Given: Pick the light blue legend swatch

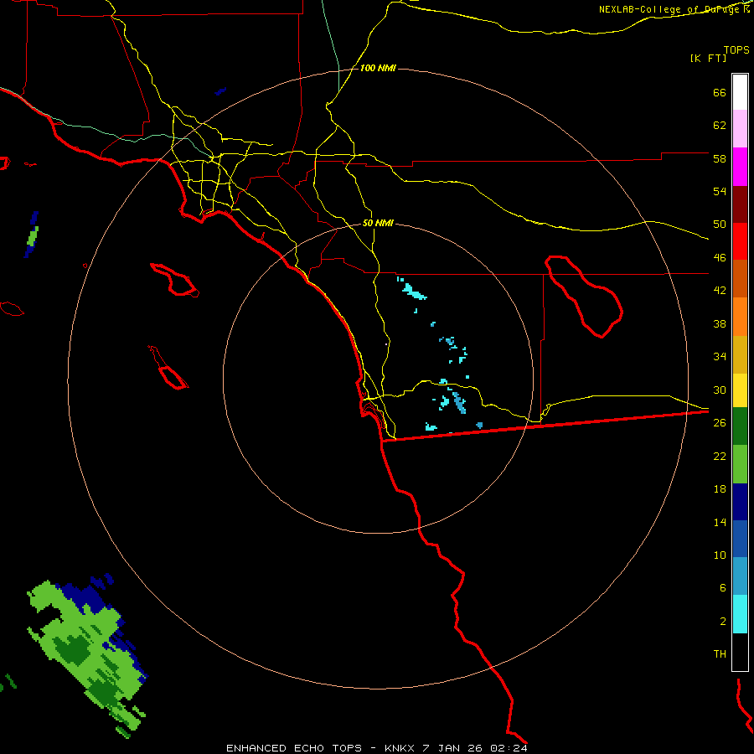Looking at the screenshot, I should tap(740, 576).
